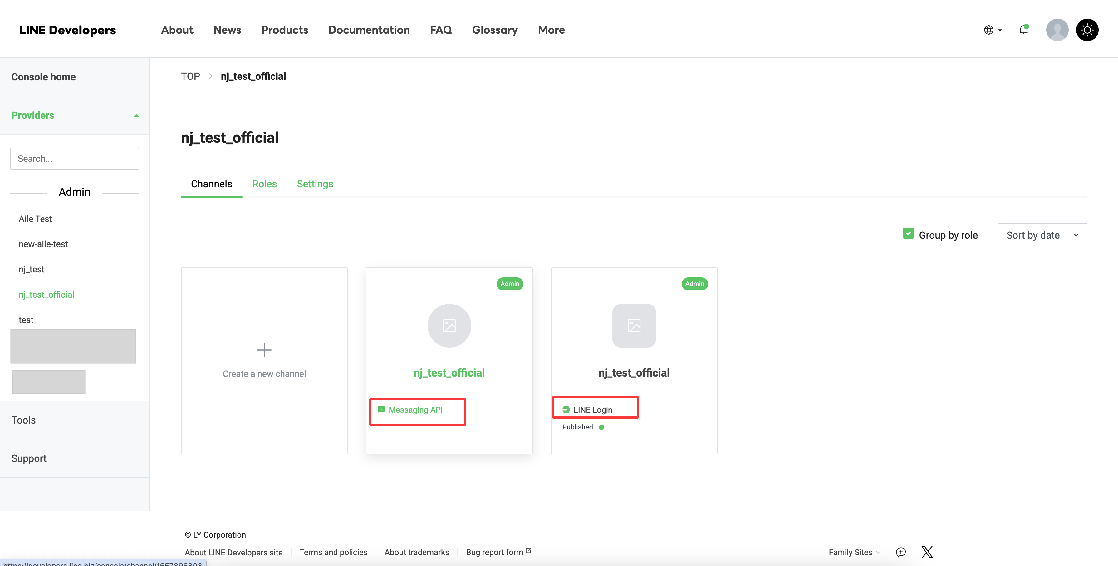Click TOP in the breadcrumb
1118x566 pixels.
190,76
